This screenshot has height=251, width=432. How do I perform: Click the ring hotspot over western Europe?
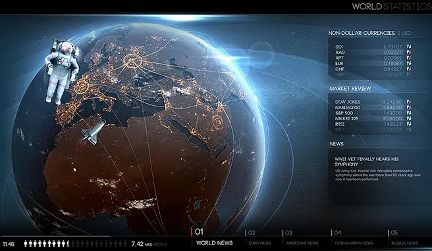tap(82, 87)
